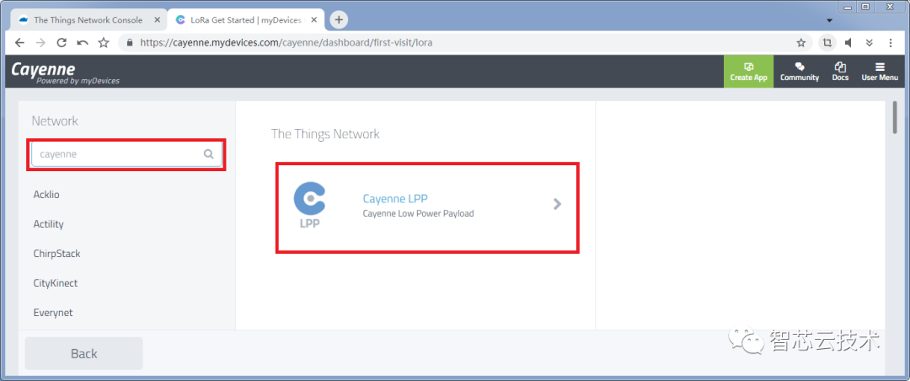
Task: Close the LoRa Get Started tab
Action: pyautogui.click(x=316, y=19)
